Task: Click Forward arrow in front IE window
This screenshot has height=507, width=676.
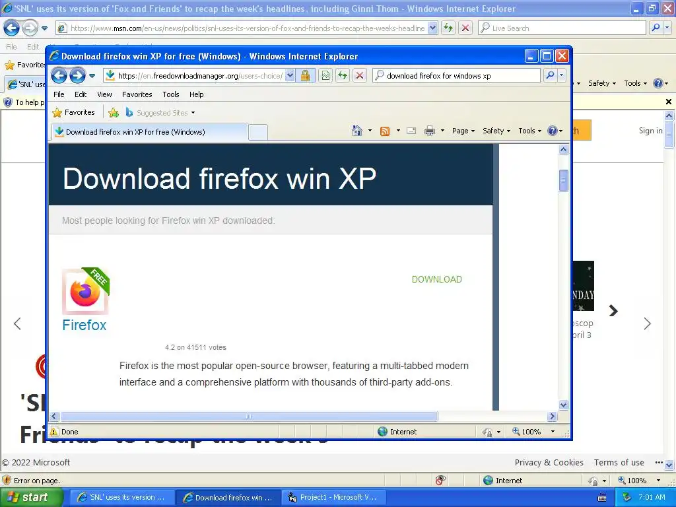Action: 78,76
